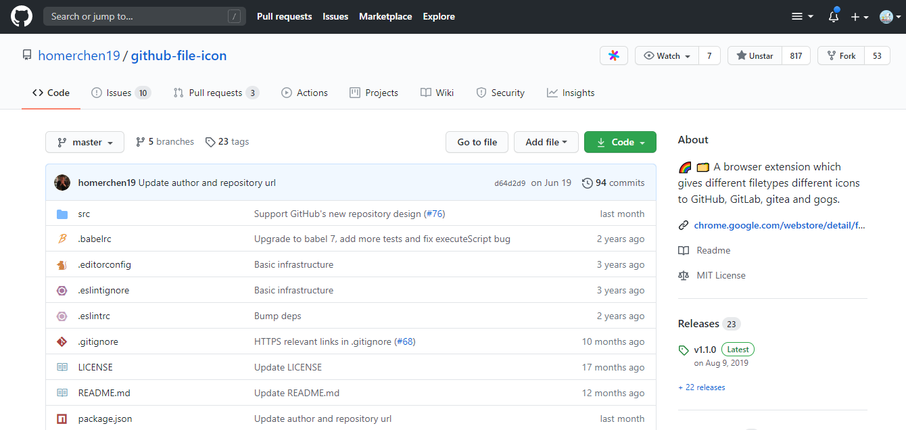Open pull request #76 link
Screen dimensions: 906x430
(x=433, y=214)
